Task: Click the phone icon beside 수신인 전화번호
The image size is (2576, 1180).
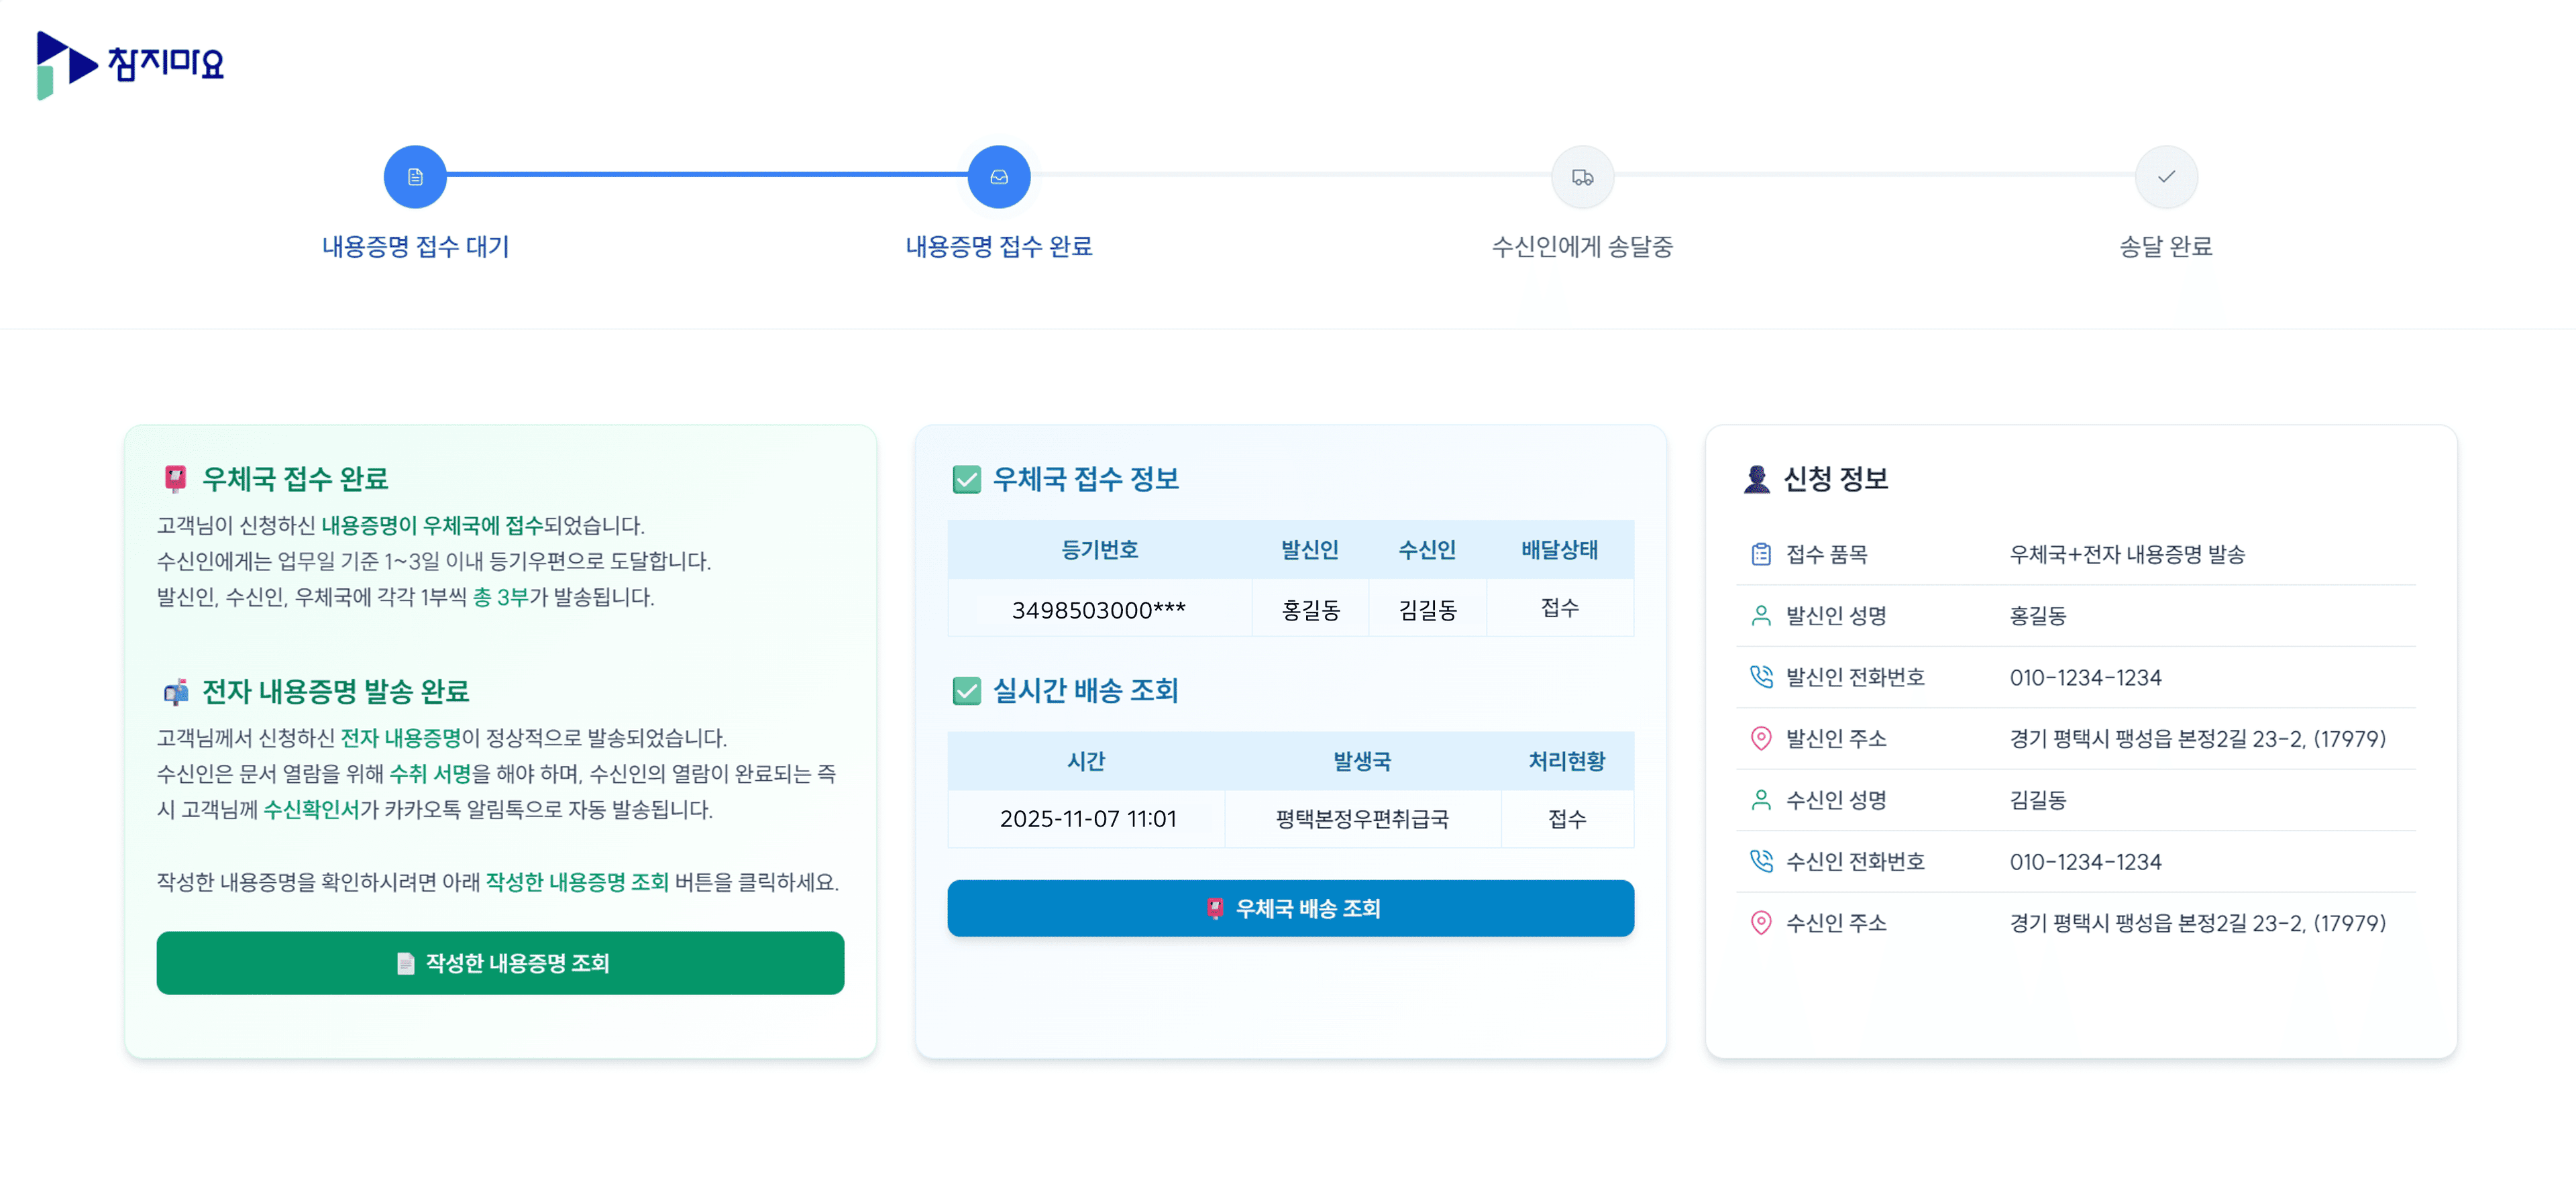Action: 1761,861
